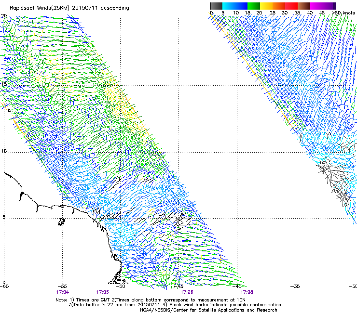Select the magenta 40-45 knots legend swatch
The height and width of the screenshot is (313, 357).
coord(316,6)
